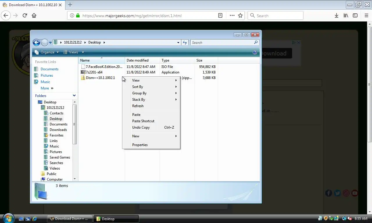
Task: Select Videos in the folder tree
Action: coord(55,168)
